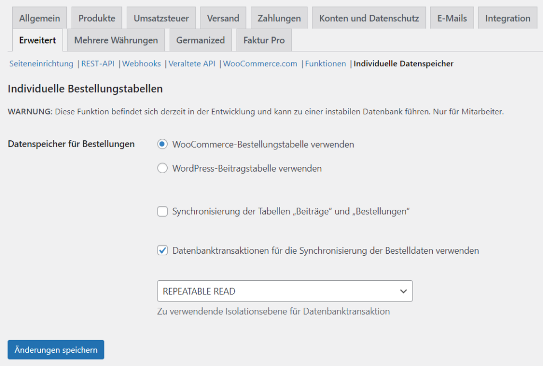Go to the WooCommerce.com section

tap(260, 64)
